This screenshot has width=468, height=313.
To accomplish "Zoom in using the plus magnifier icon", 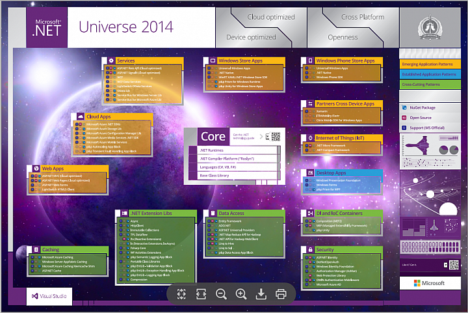I will (x=241, y=294).
